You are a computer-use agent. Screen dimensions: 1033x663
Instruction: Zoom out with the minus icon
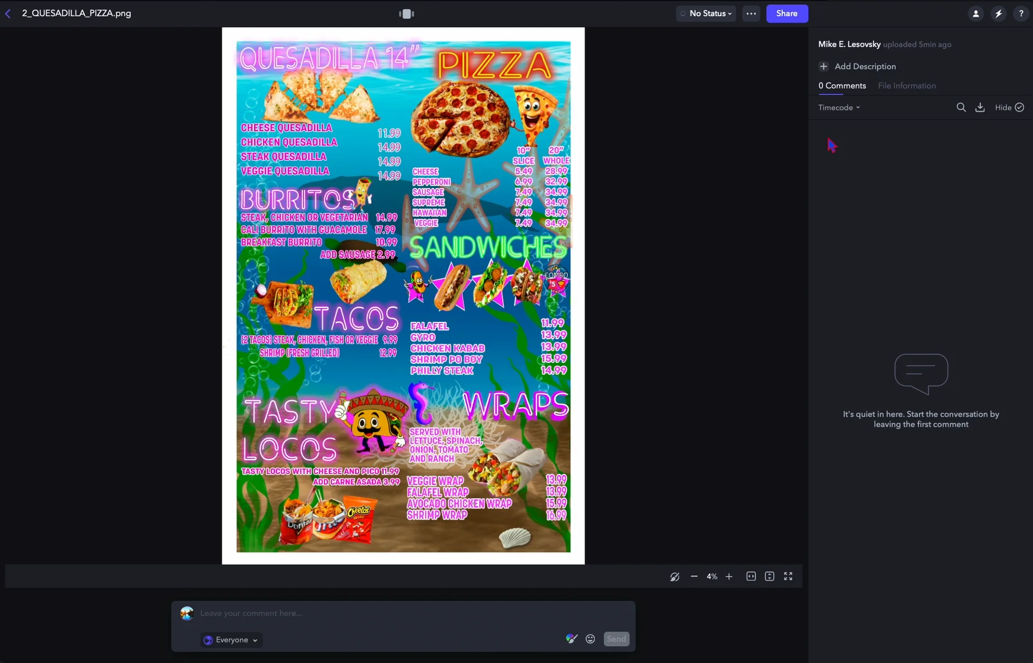(x=694, y=576)
